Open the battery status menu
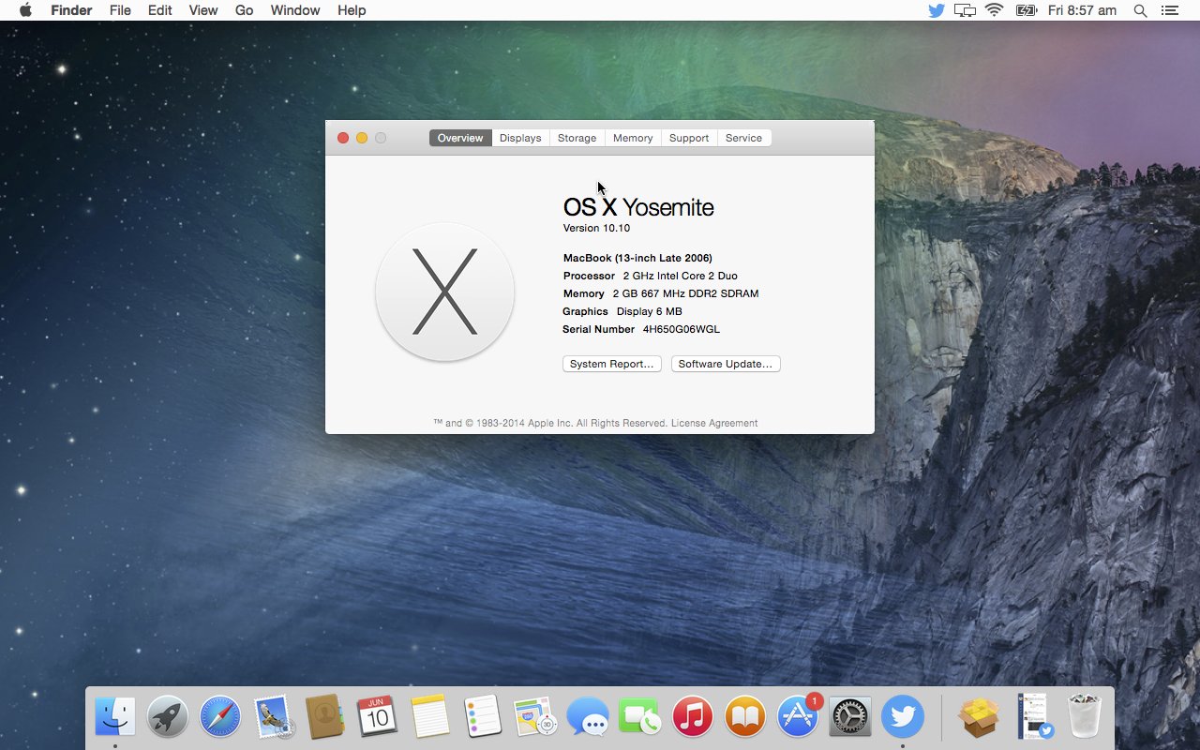The height and width of the screenshot is (750, 1200). click(1026, 10)
